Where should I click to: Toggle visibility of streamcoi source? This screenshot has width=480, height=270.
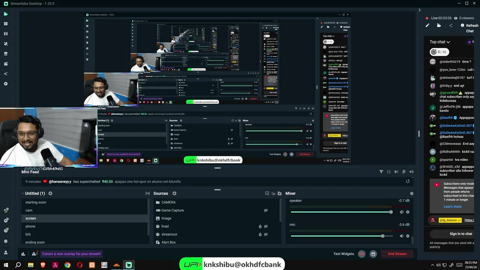(x=265, y=234)
